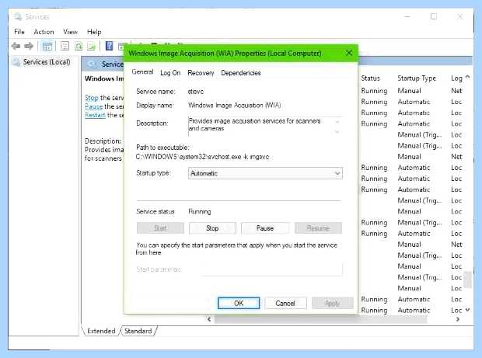Screen dimensions: 482x358
Task: Click the greyed-out Apply button
Action: pos(332,303)
